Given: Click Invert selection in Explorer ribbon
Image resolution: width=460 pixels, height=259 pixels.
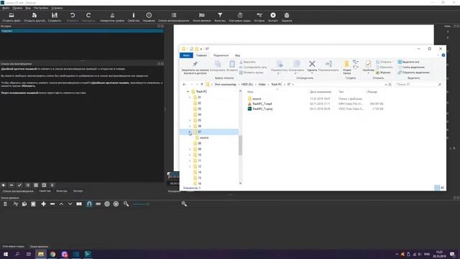Looking at the screenshot, I should click(414, 73).
